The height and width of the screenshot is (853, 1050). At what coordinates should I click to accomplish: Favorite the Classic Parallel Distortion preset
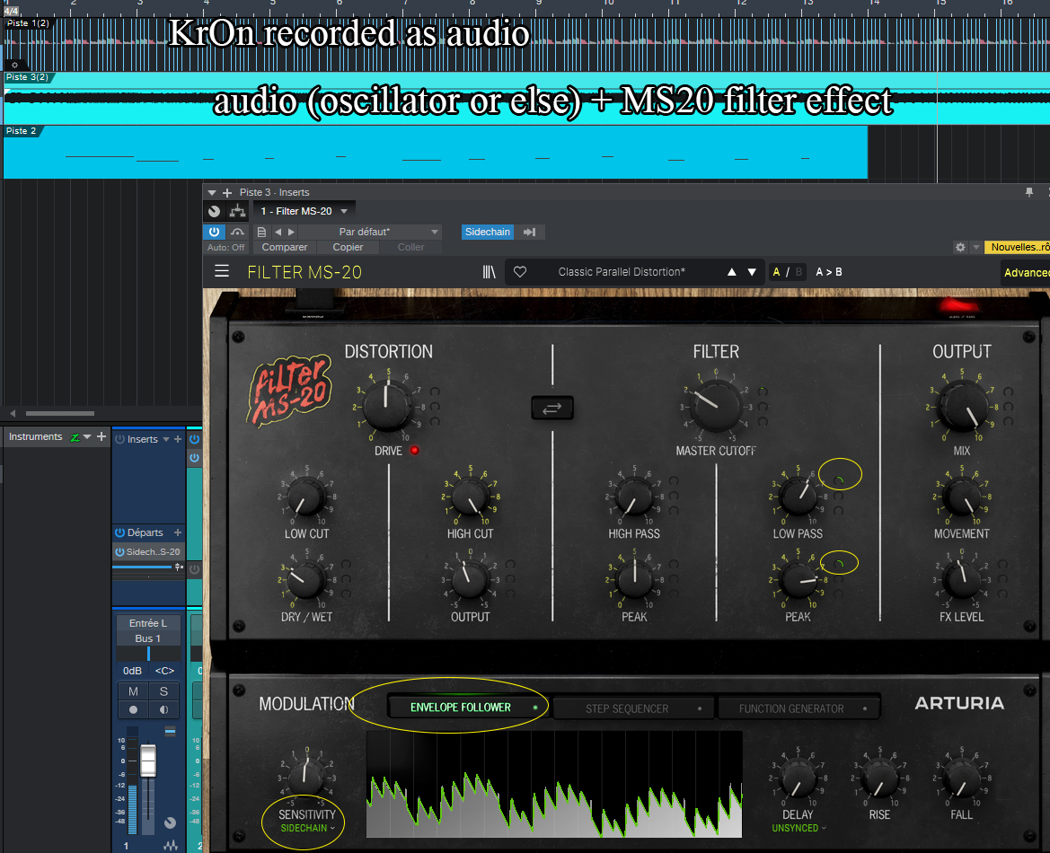point(520,272)
